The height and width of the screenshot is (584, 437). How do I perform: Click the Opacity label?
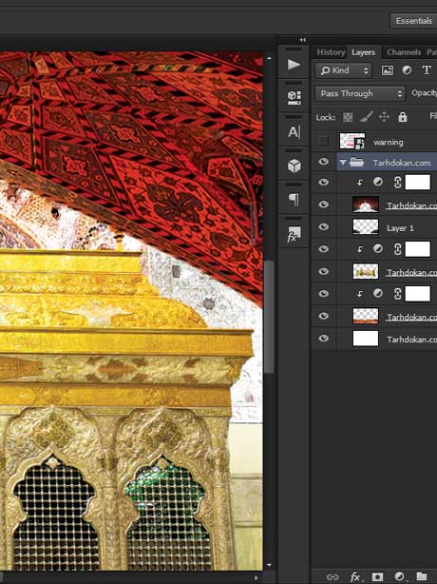click(424, 93)
